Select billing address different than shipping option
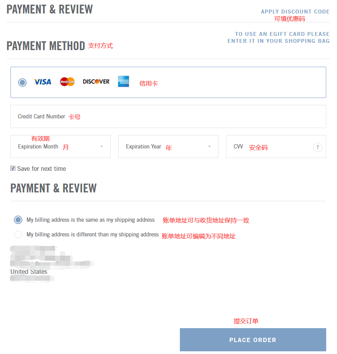337x354 pixels. point(18,234)
